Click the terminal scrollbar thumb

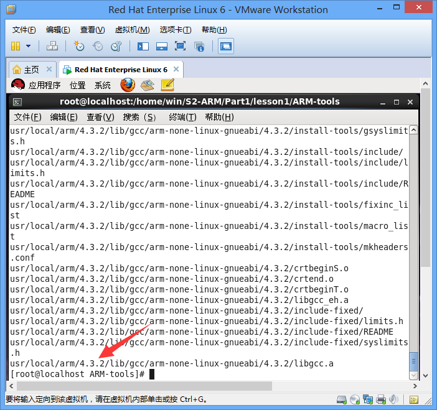click(x=413, y=361)
